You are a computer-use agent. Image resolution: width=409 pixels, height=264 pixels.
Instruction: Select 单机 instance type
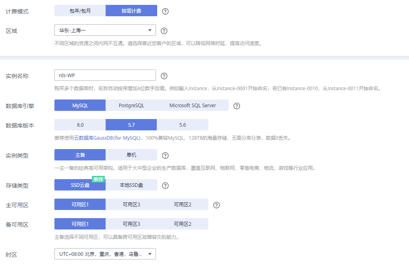click(131, 155)
